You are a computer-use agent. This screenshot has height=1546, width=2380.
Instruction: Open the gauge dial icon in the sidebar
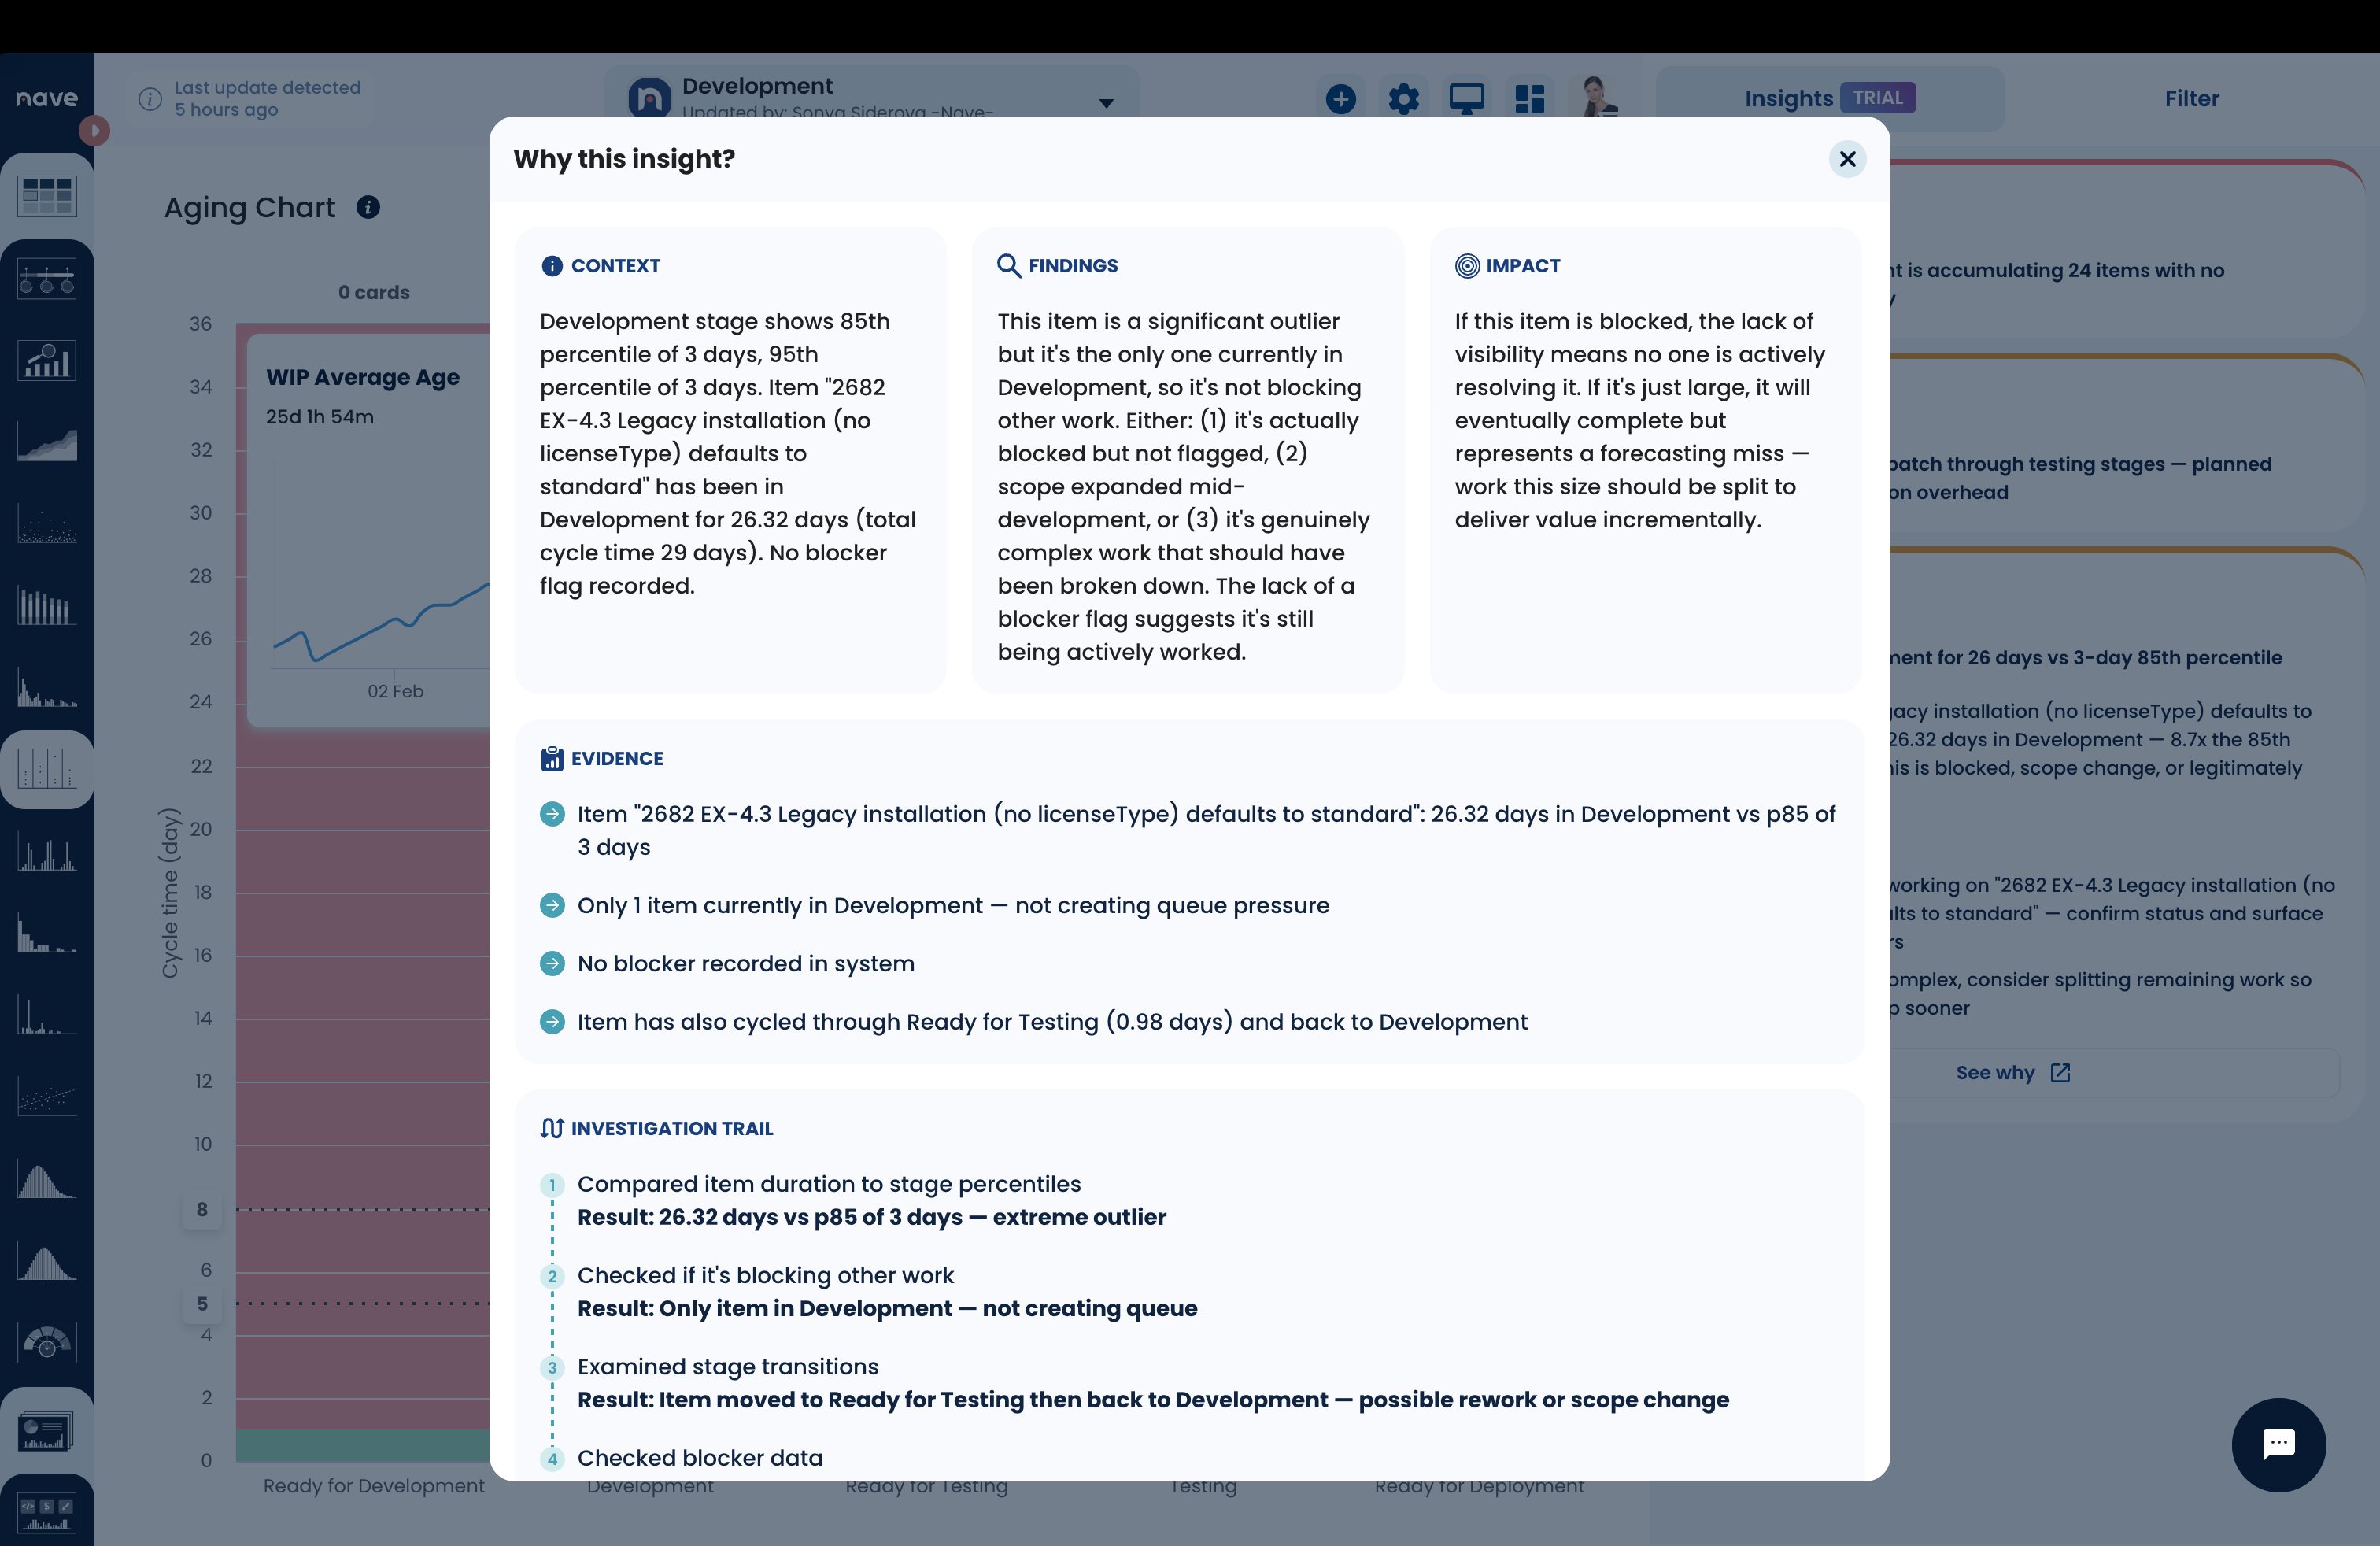tap(47, 1343)
